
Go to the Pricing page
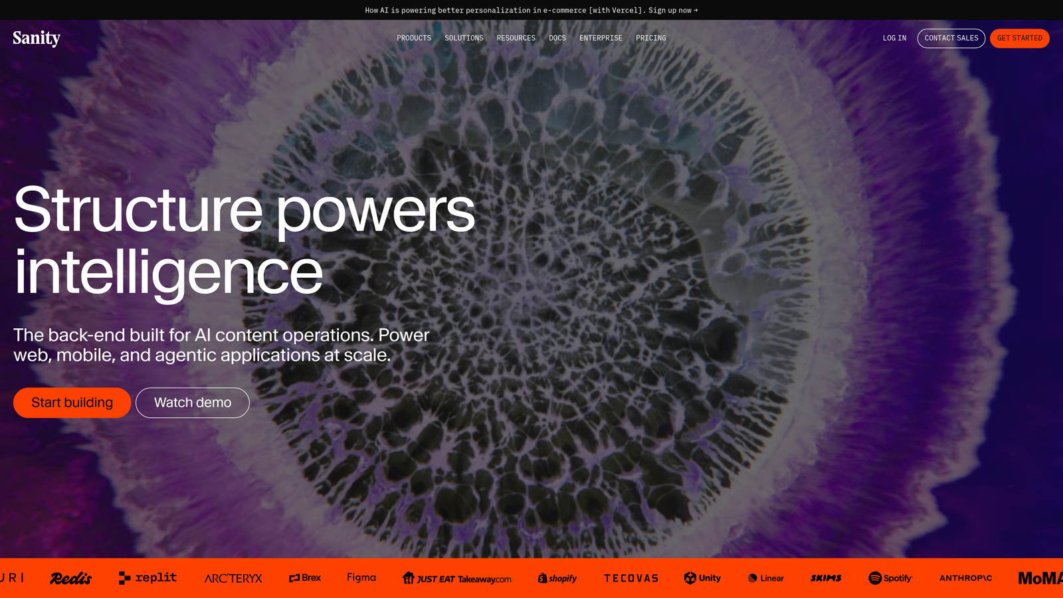pyautogui.click(x=651, y=38)
